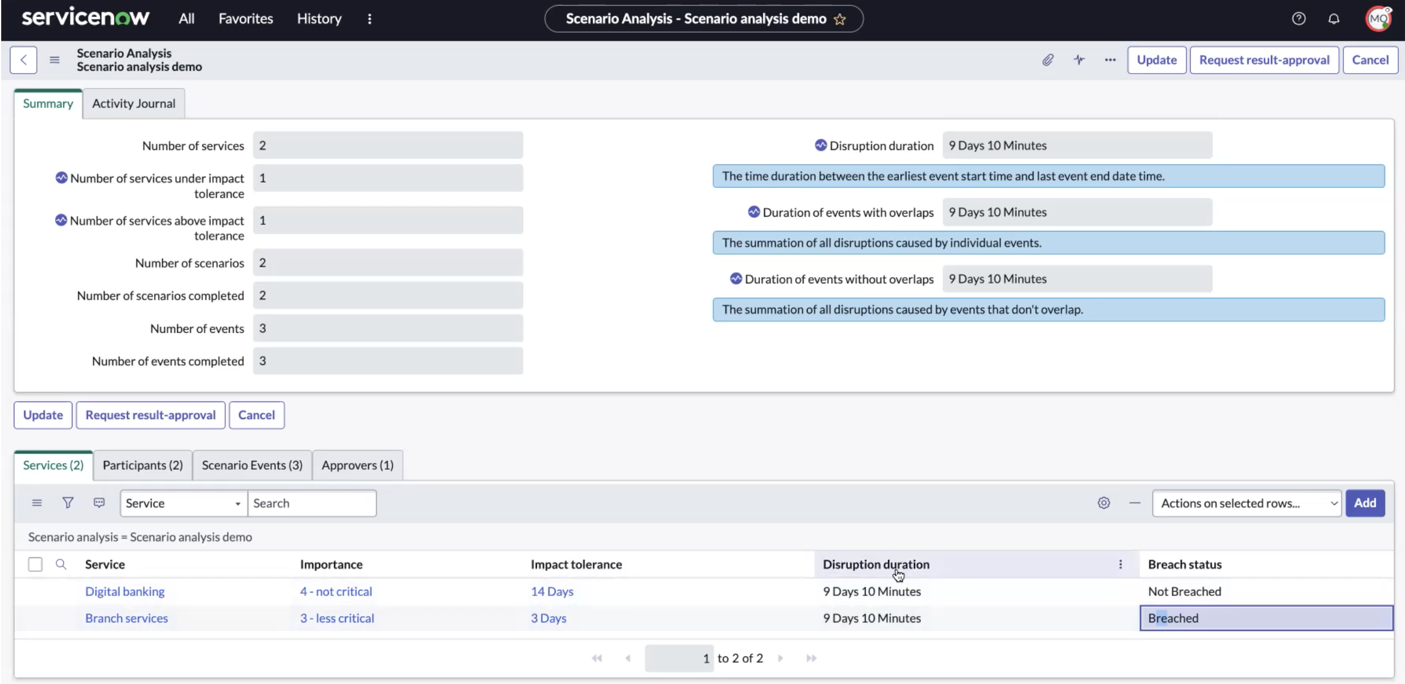Open the more navigation options kebab menu
This screenshot has width=1405, height=684.
(x=370, y=19)
